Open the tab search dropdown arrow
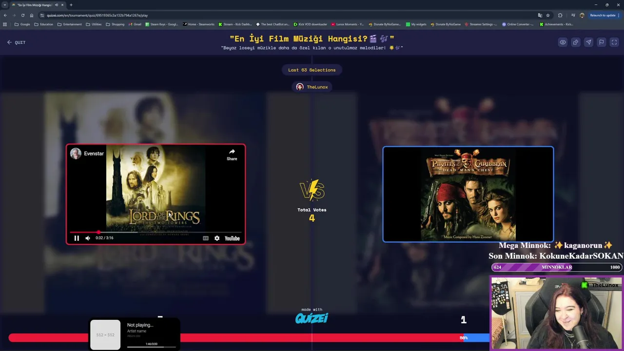The image size is (624, 351). tap(5, 5)
